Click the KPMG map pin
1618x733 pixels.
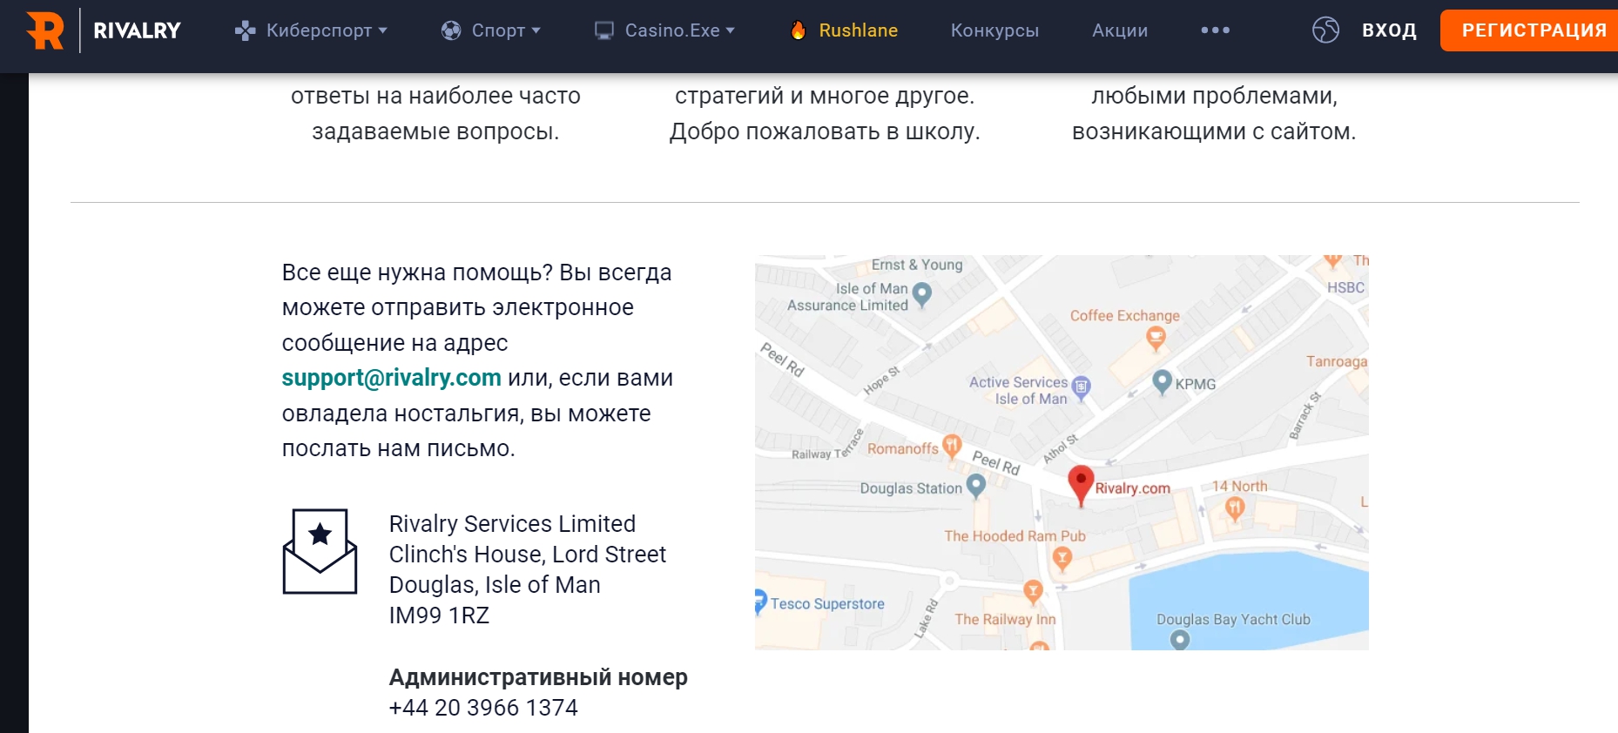pos(1162,381)
